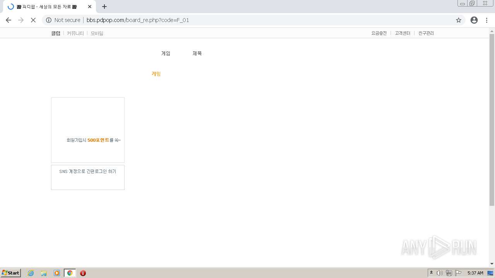This screenshot has width=495, height=278.
Task: Open 친구관리 link
Action: (426, 33)
